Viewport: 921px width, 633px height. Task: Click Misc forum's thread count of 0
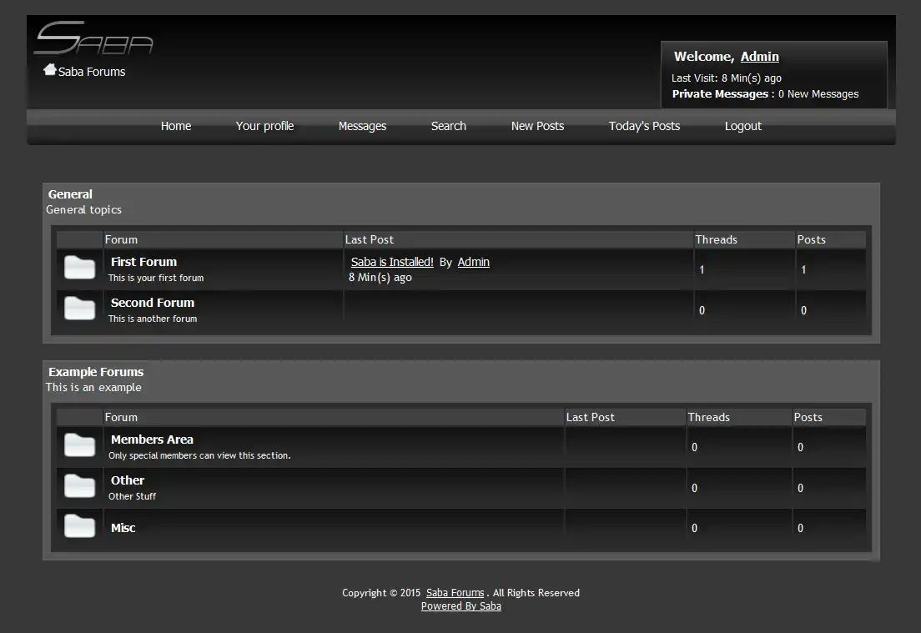tap(694, 528)
